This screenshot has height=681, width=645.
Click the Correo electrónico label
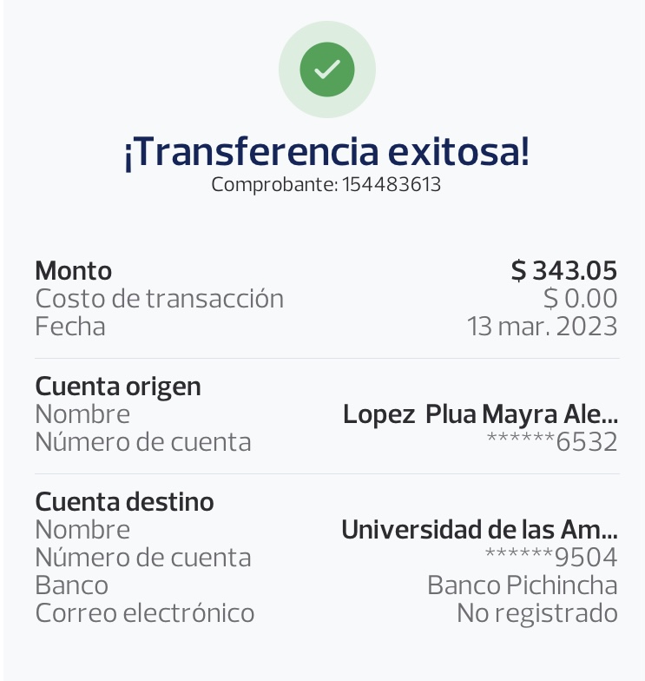click(x=144, y=612)
